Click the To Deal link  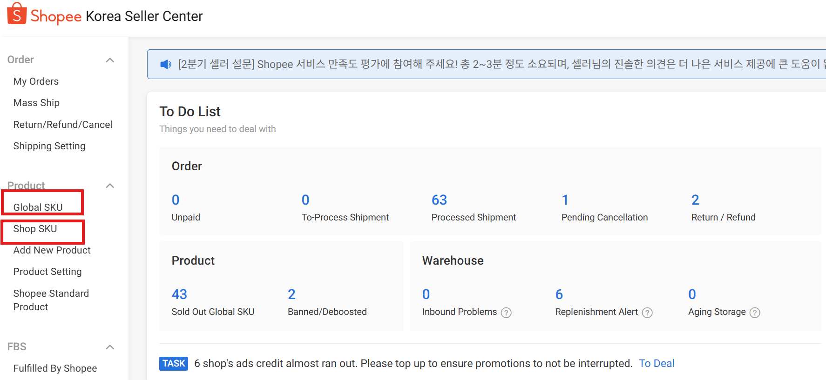(x=657, y=363)
